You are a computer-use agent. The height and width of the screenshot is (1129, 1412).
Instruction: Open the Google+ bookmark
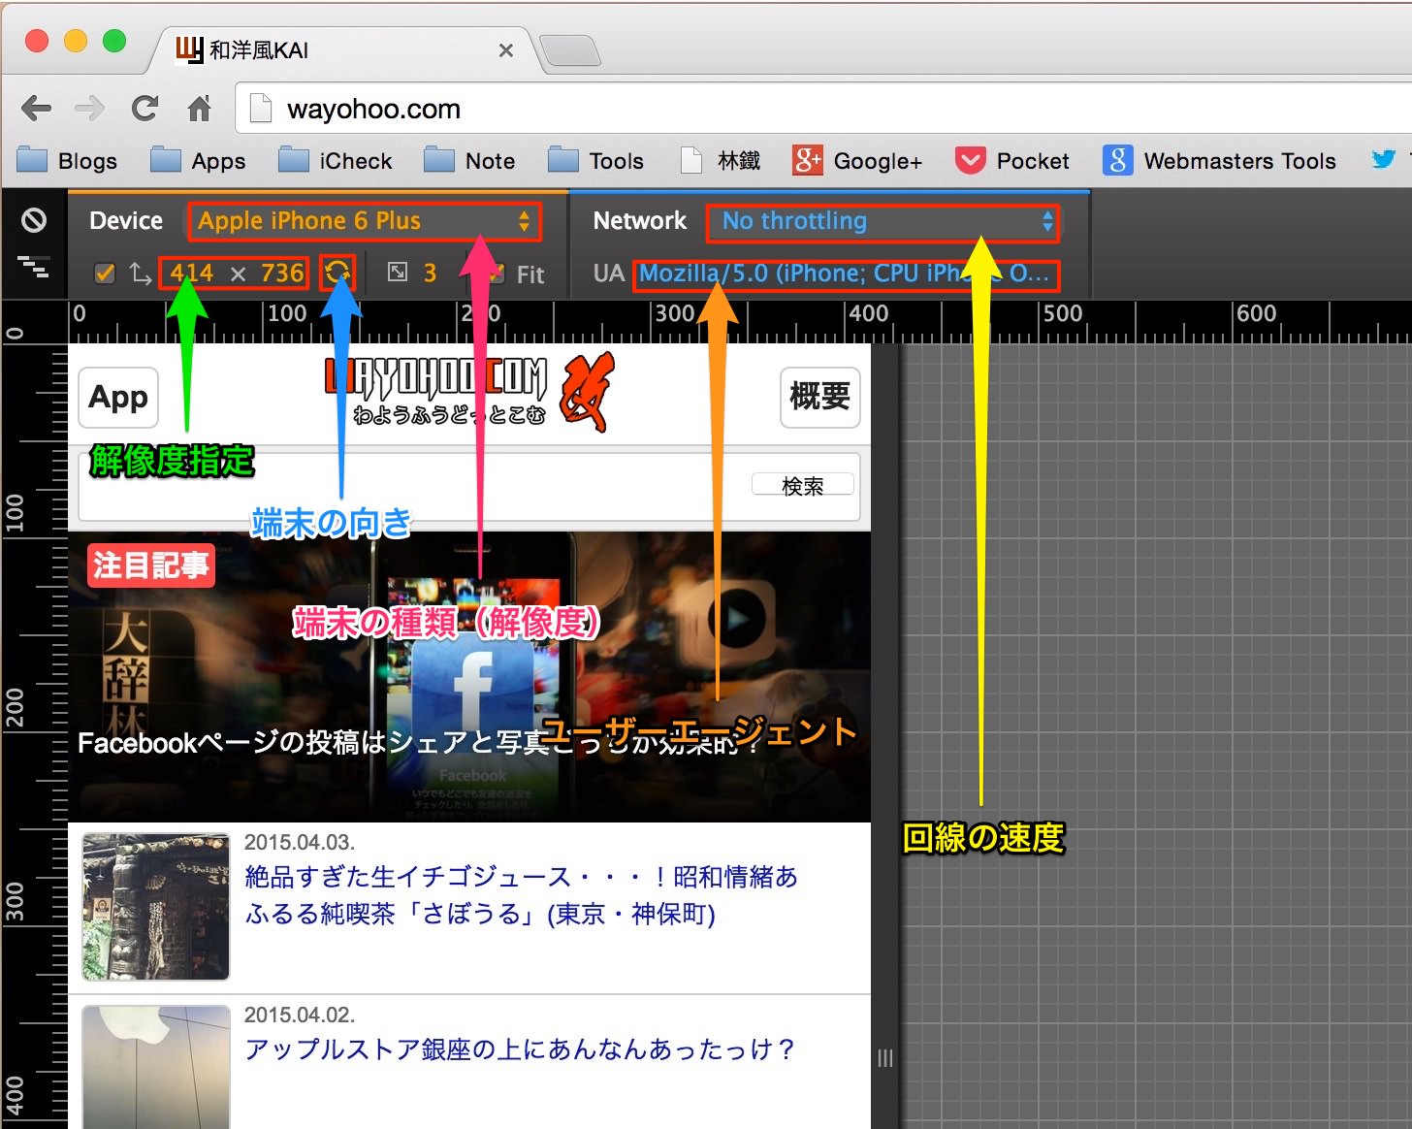857,160
